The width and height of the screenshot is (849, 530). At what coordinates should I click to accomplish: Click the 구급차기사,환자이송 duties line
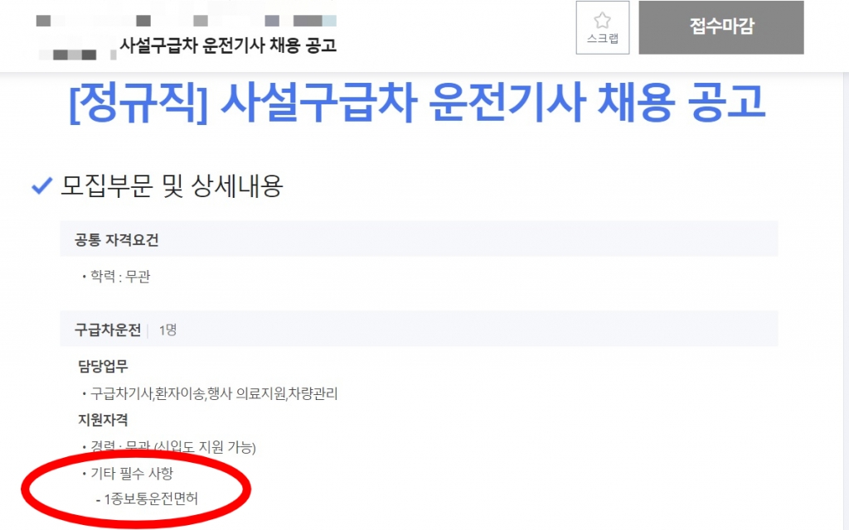point(210,393)
